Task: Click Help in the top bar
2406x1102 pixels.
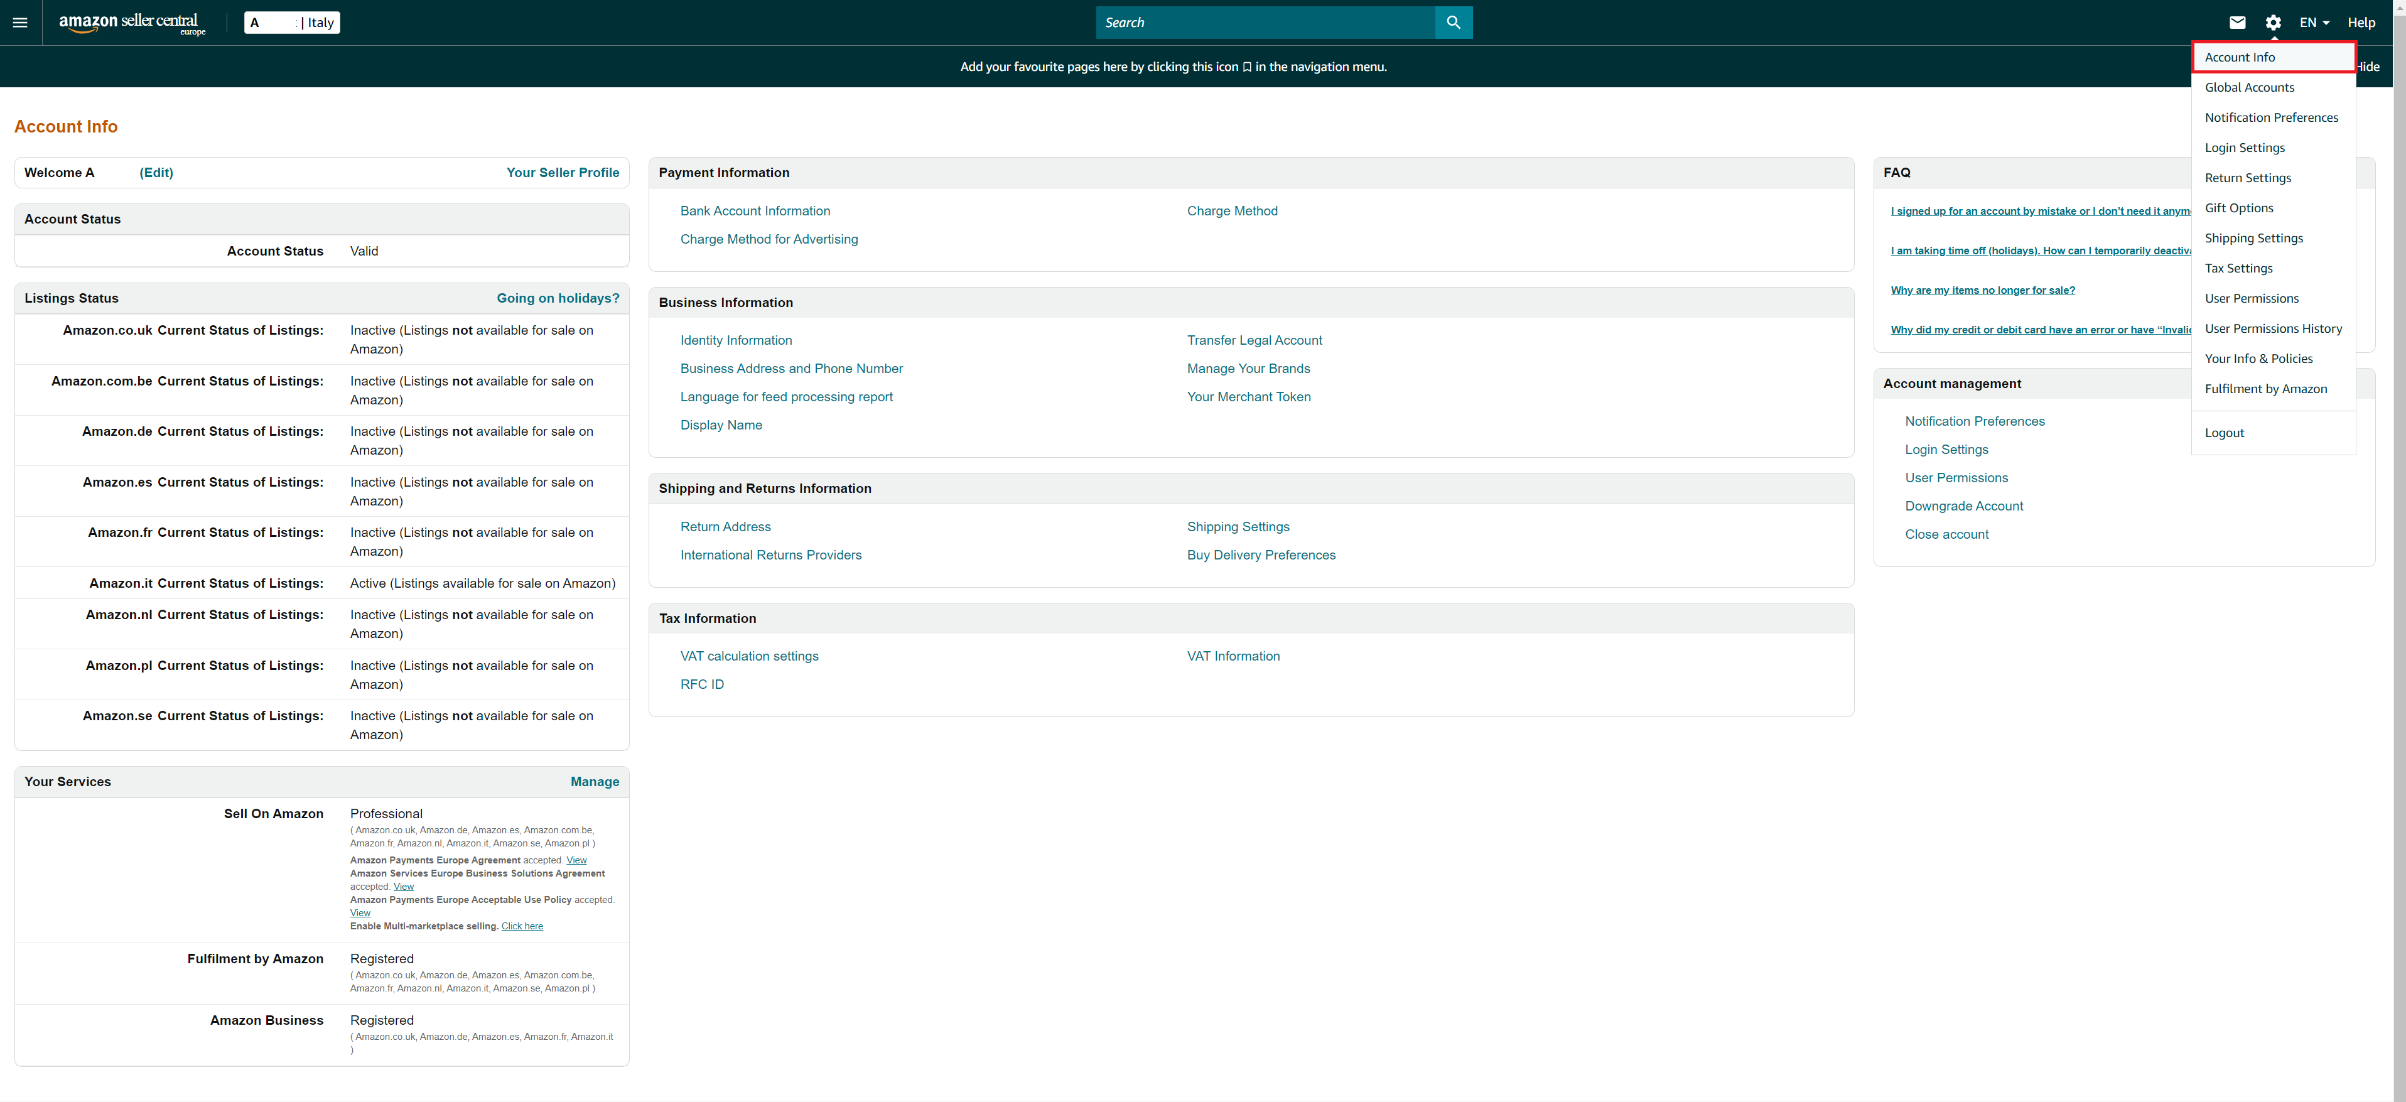Action: click(x=2360, y=23)
